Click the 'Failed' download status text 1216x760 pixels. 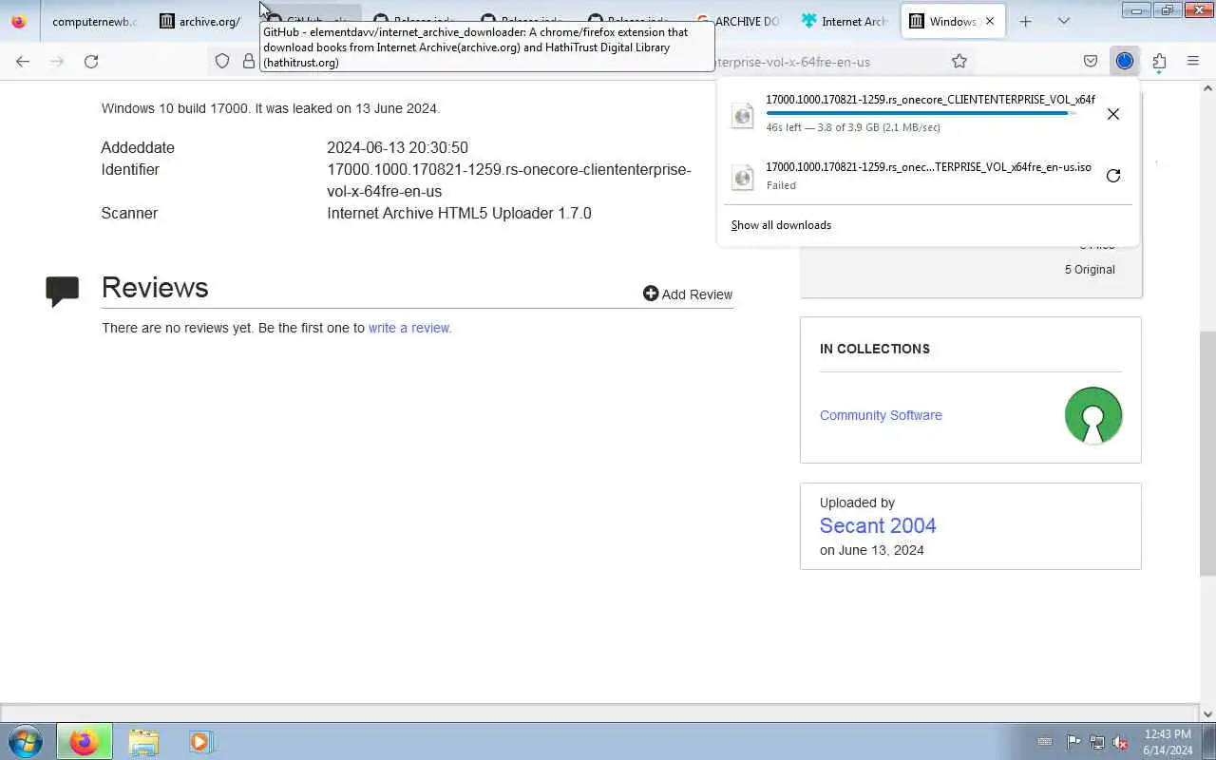pos(781,185)
